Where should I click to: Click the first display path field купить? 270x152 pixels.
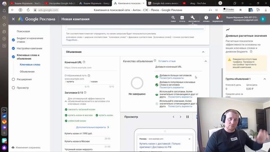78,81
